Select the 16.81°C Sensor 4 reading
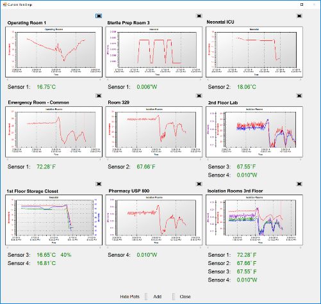The width and height of the screenshot is (321, 304). click(x=46, y=263)
